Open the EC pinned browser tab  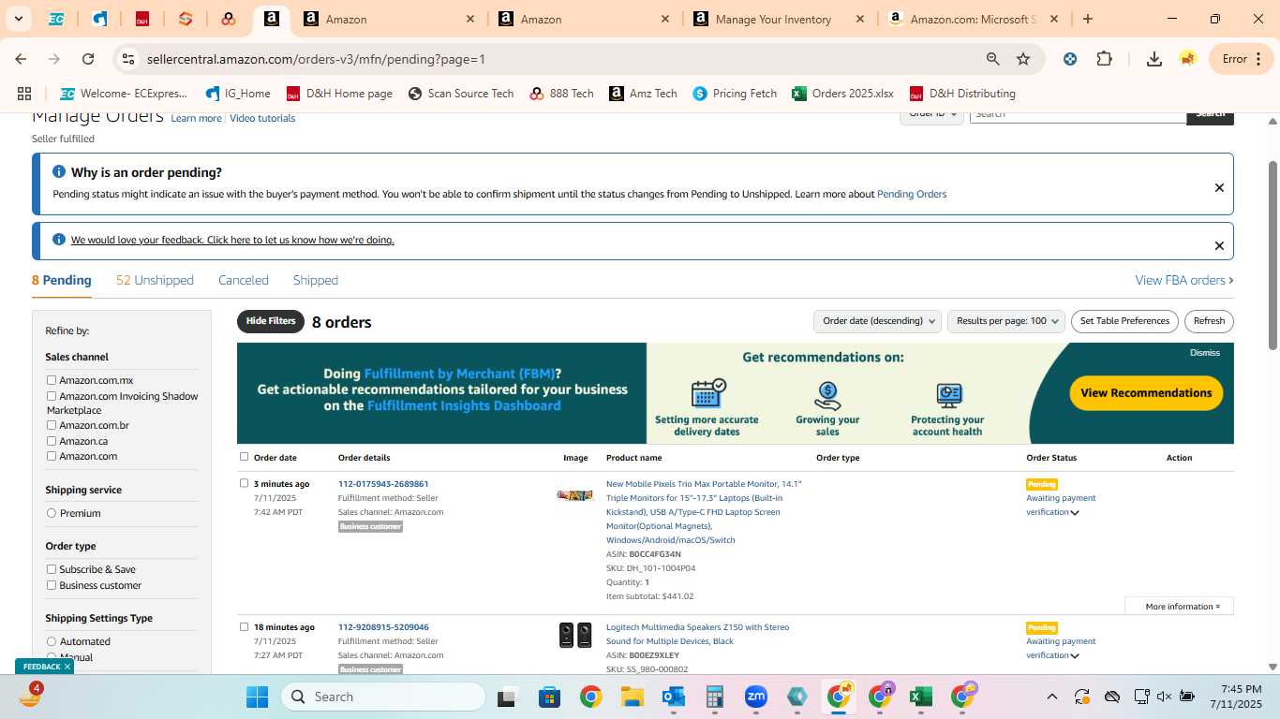click(x=56, y=19)
